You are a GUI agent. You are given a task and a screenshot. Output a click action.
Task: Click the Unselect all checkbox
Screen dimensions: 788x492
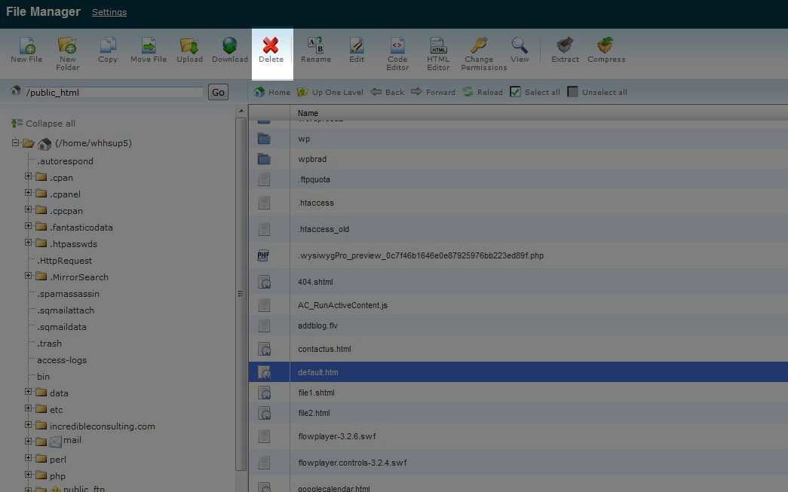coord(573,92)
